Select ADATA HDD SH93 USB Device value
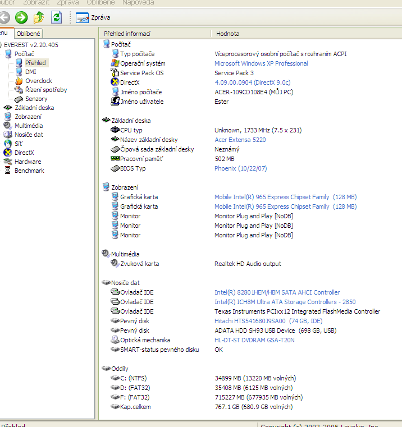This screenshot has height=427, width=402. point(275,330)
